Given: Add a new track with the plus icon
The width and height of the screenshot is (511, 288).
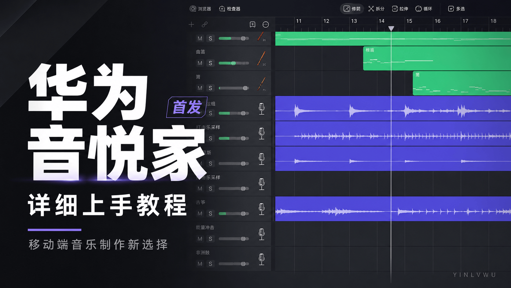Looking at the screenshot, I should (x=191, y=24).
